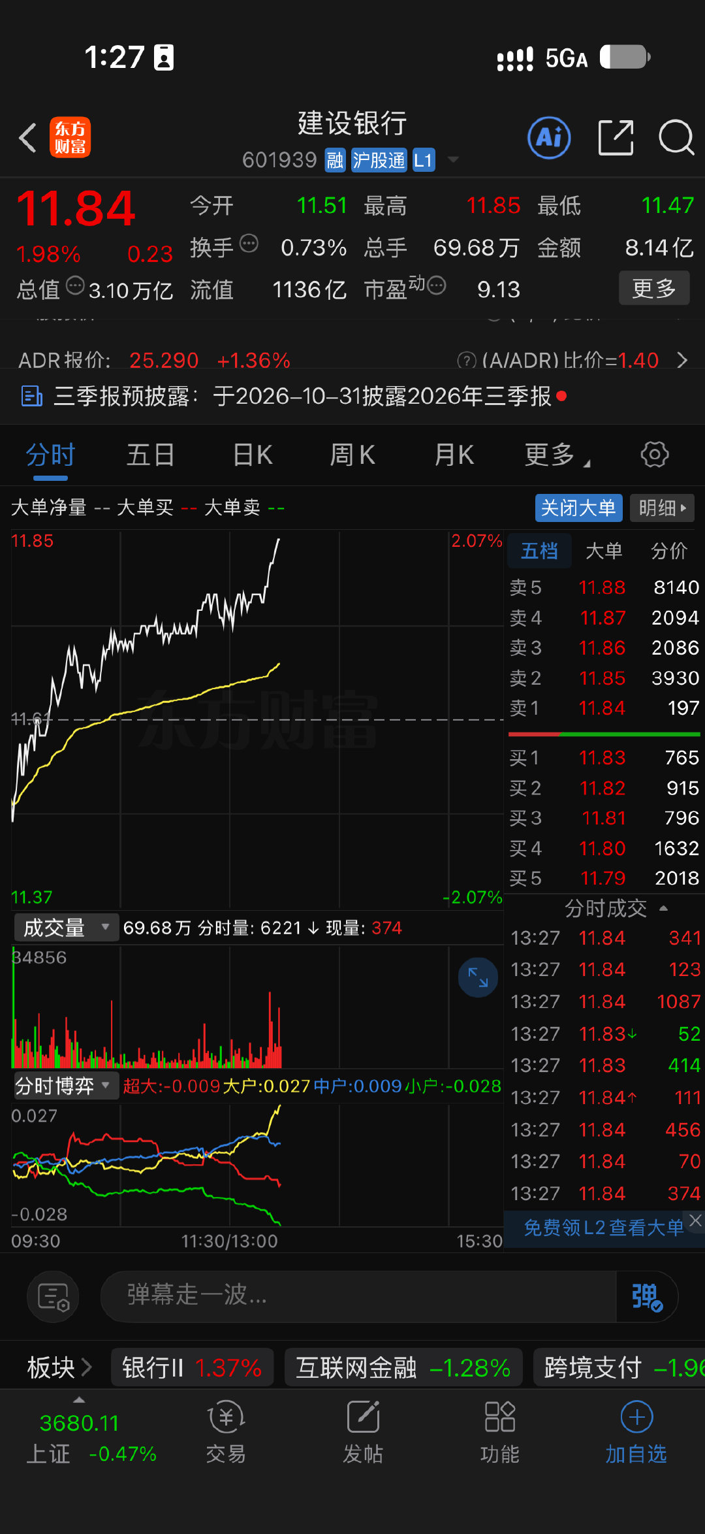The image size is (705, 1534).
Task: Open the search magnifier icon
Action: click(676, 138)
